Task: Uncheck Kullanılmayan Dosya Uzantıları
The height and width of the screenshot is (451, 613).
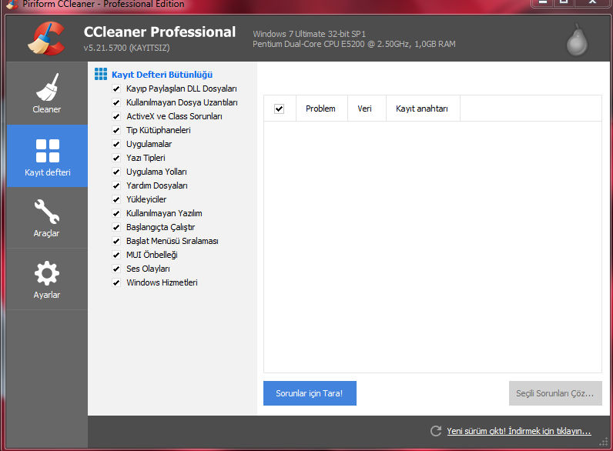Action: tap(116, 102)
